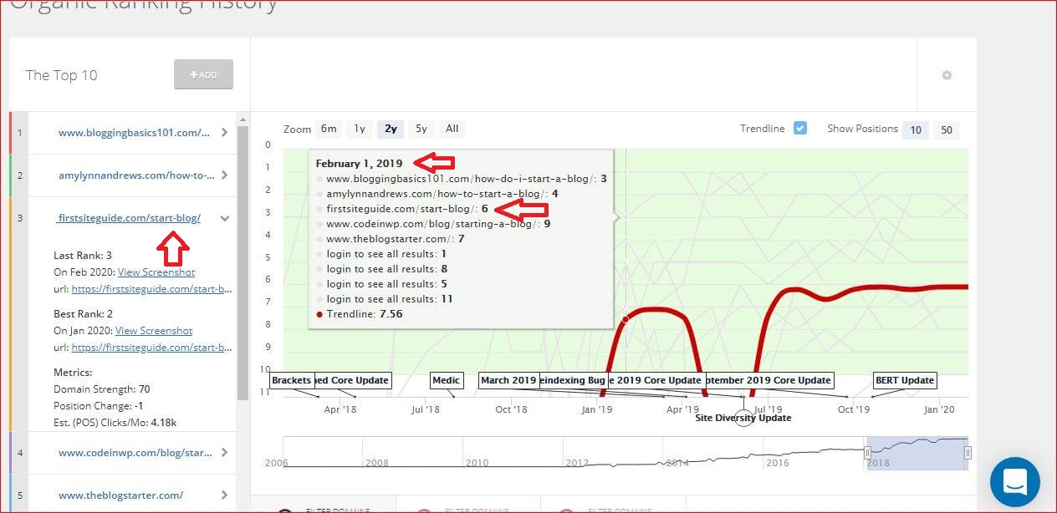The height and width of the screenshot is (513, 1057).
Task: View Screenshot for Best Rank
Action: tap(154, 331)
